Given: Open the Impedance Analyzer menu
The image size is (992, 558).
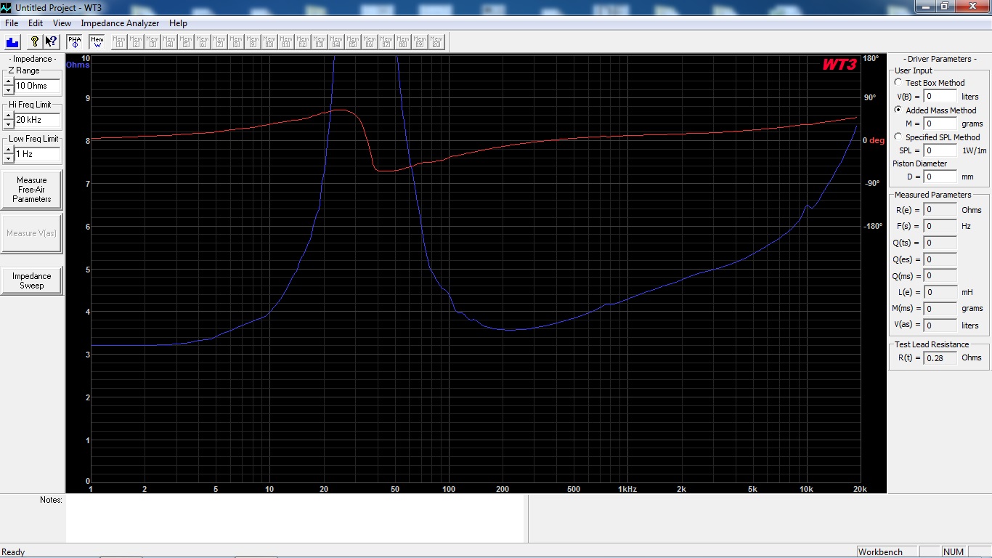Looking at the screenshot, I should (120, 23).
